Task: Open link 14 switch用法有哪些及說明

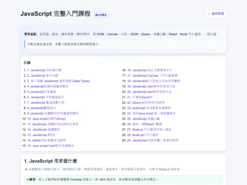Action: [47, 140]
